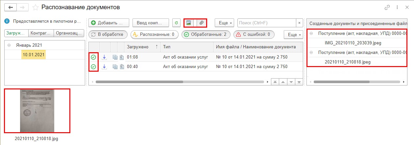Click the download arrow in the 01:08 row
The image size is (414, 145).
click(104, 57)
